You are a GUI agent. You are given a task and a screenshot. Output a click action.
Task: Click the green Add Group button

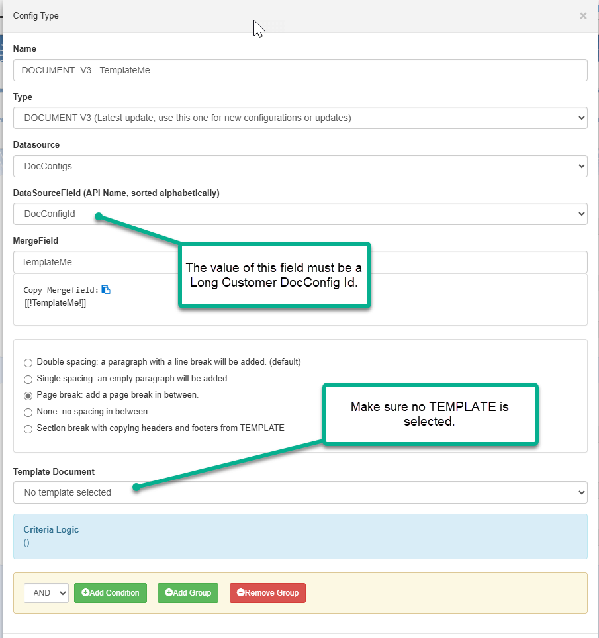point(188,593)
